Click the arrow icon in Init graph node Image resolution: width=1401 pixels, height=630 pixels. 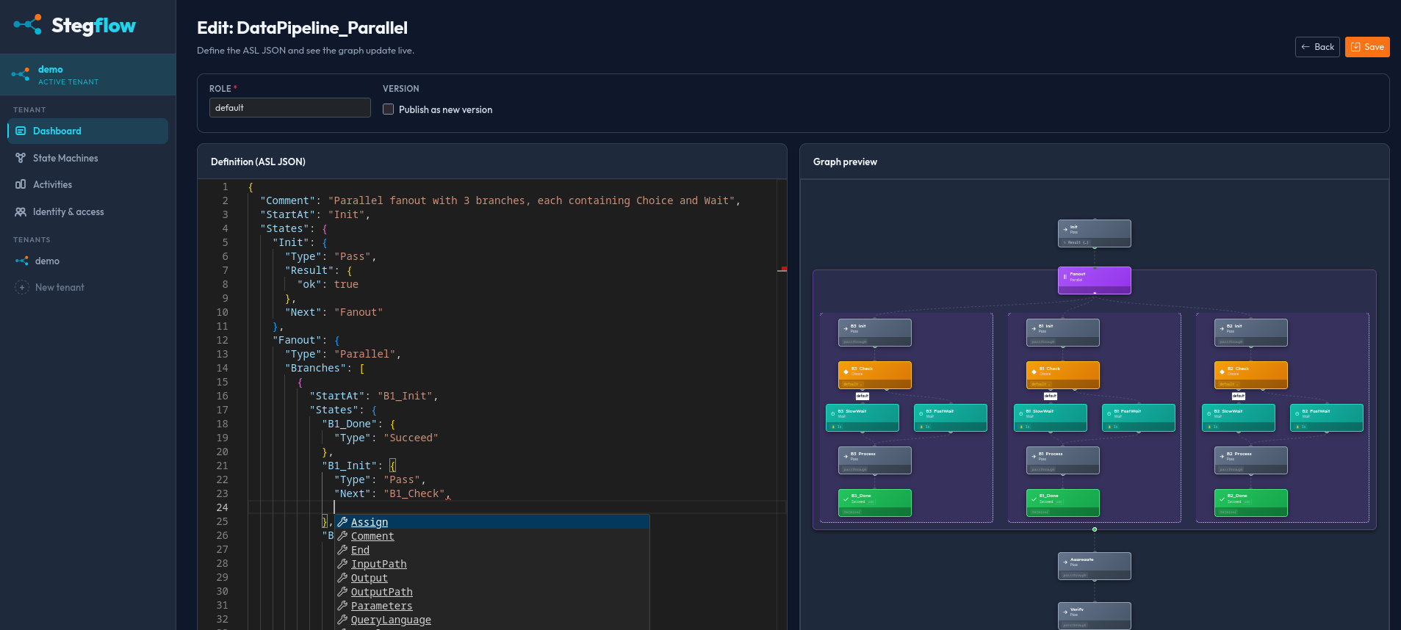tap(1065, 229)
